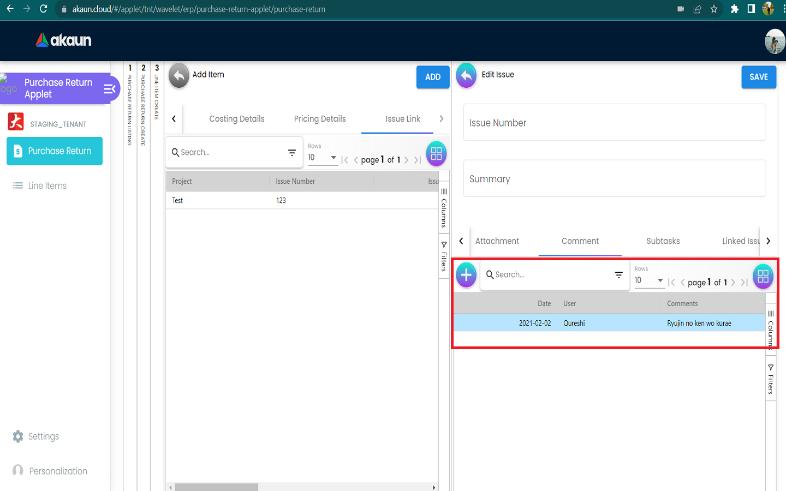786x491 pixels.
Task: Switch to the Subtasks tab
Action: [663, 241]
